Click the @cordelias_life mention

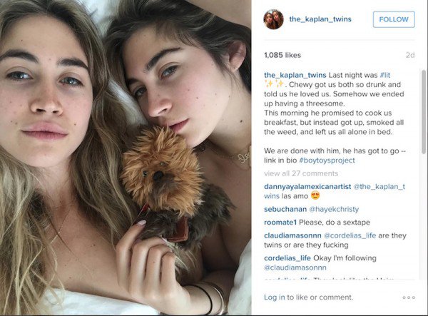click(x=350, y=235)
